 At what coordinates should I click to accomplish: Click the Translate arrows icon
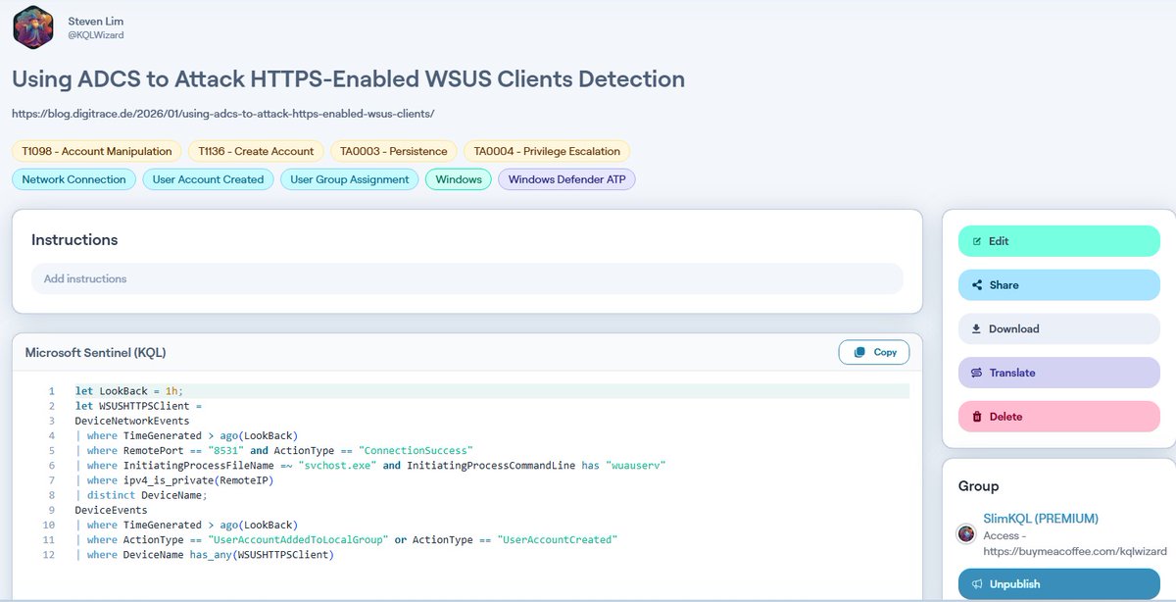pos(976,373)
